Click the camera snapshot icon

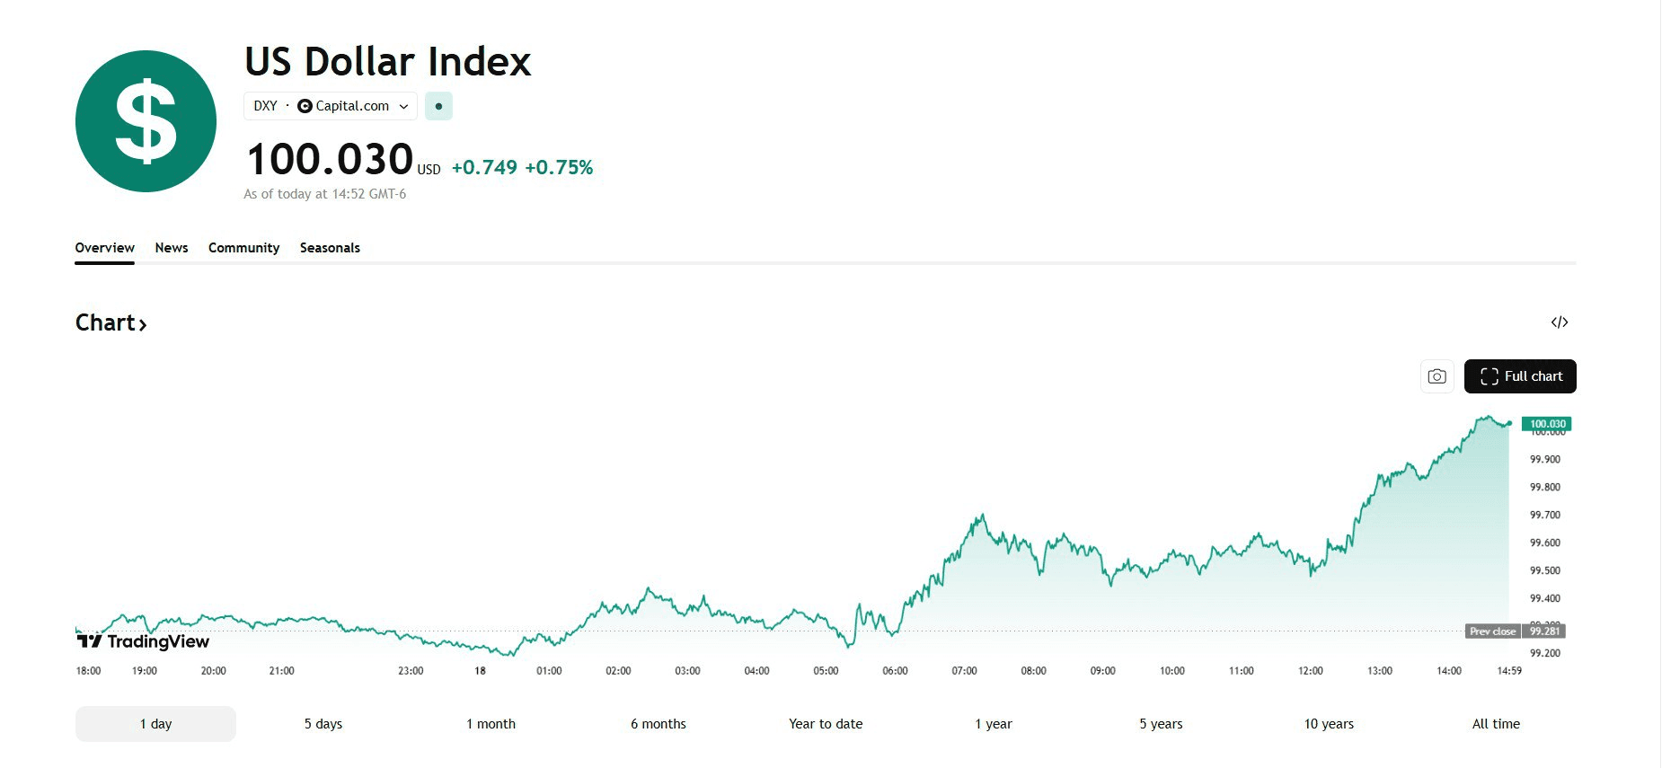click(x=1437, y=376)
